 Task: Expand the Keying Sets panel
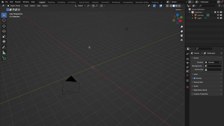[207, 82]
